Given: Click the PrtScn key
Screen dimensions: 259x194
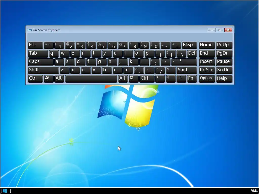Looking at the screenshot, I should [207, 70].
